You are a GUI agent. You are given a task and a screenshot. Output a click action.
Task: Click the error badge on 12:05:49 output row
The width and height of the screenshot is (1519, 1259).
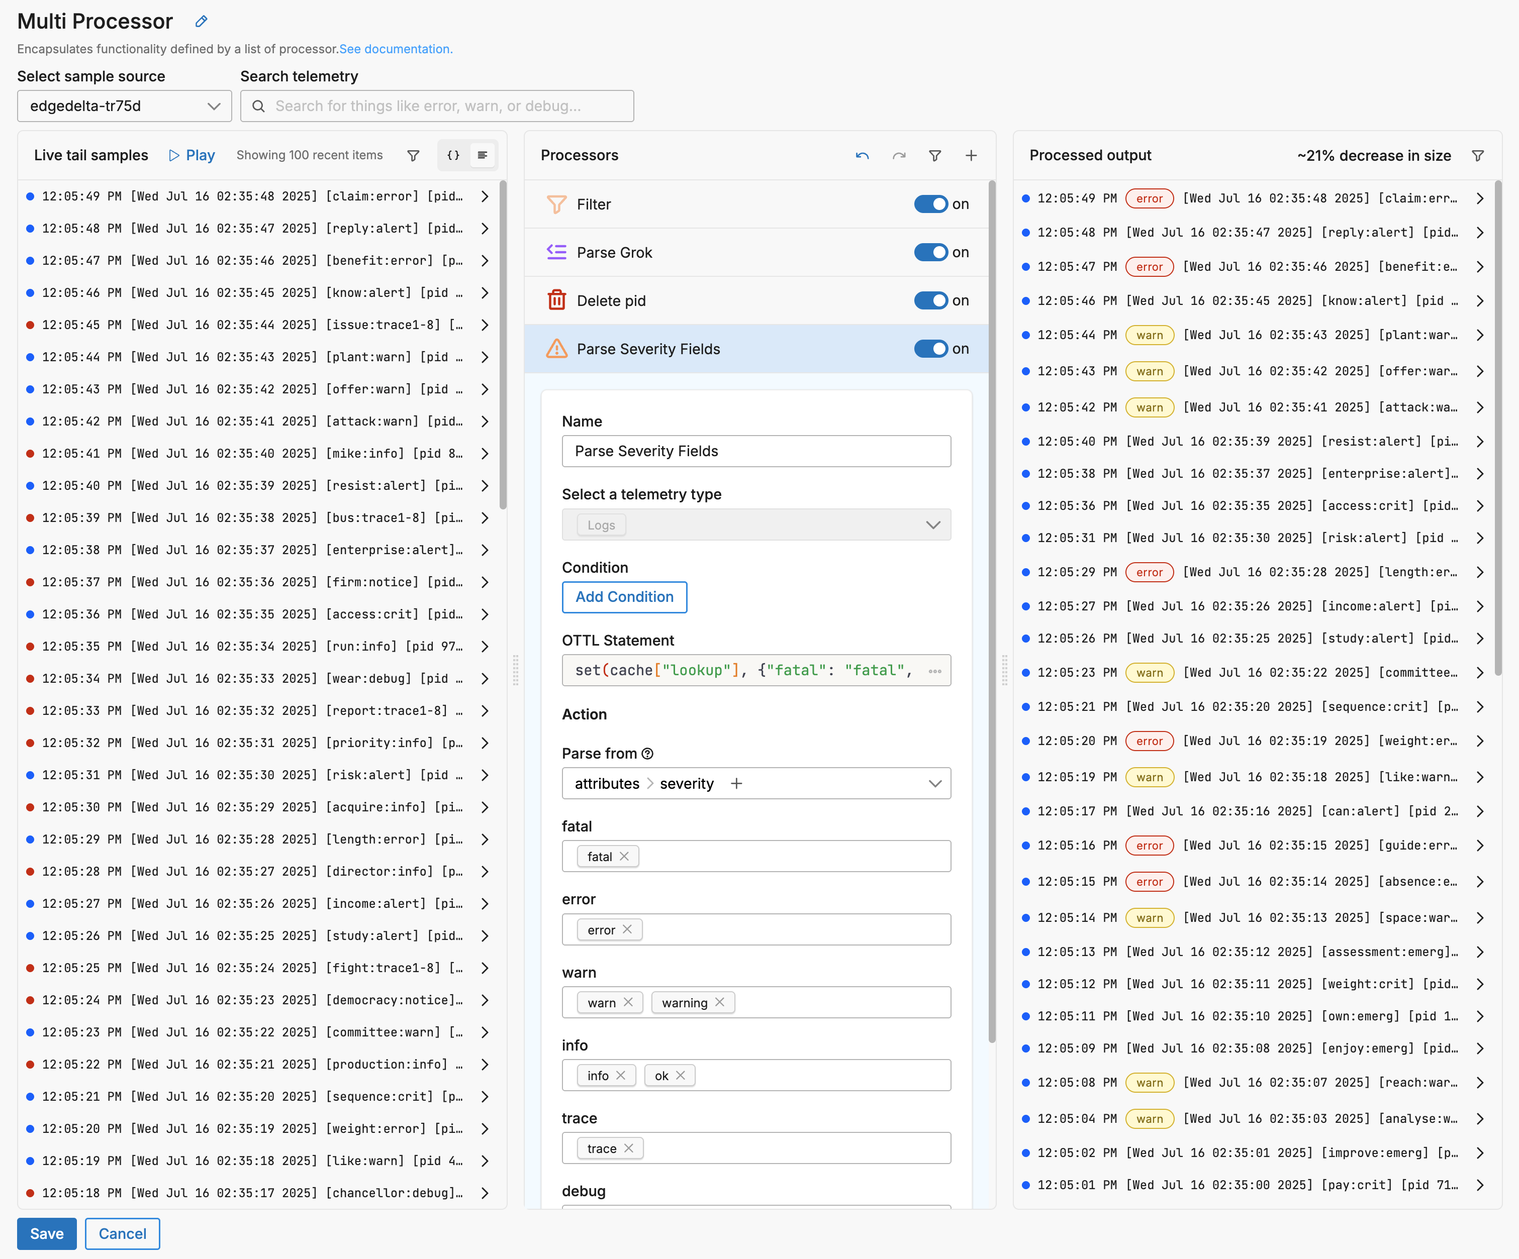coord(1150,199)
